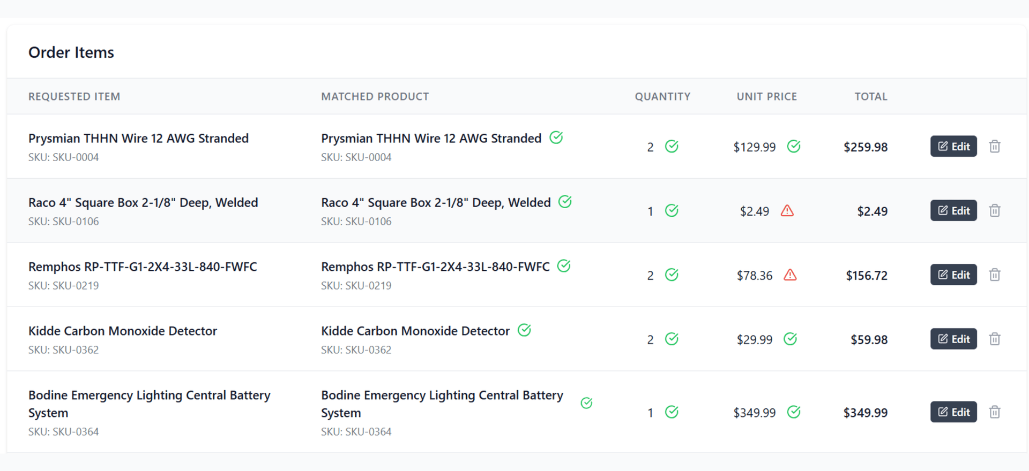
Task: Open Edit for Raco 4" Square Box
Action: click(x=953, y=210)
